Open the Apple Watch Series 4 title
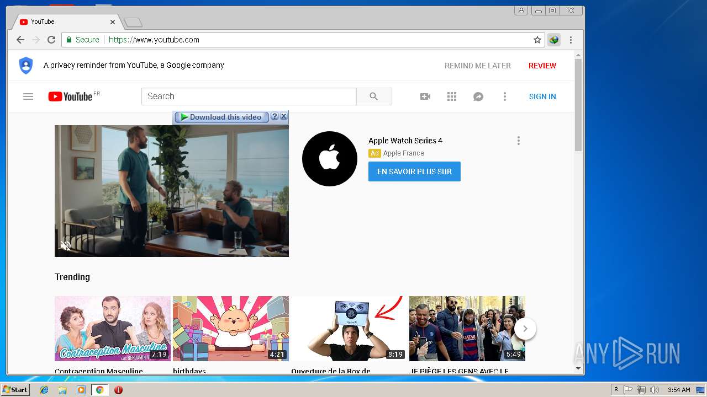 [x=405, y=141]
